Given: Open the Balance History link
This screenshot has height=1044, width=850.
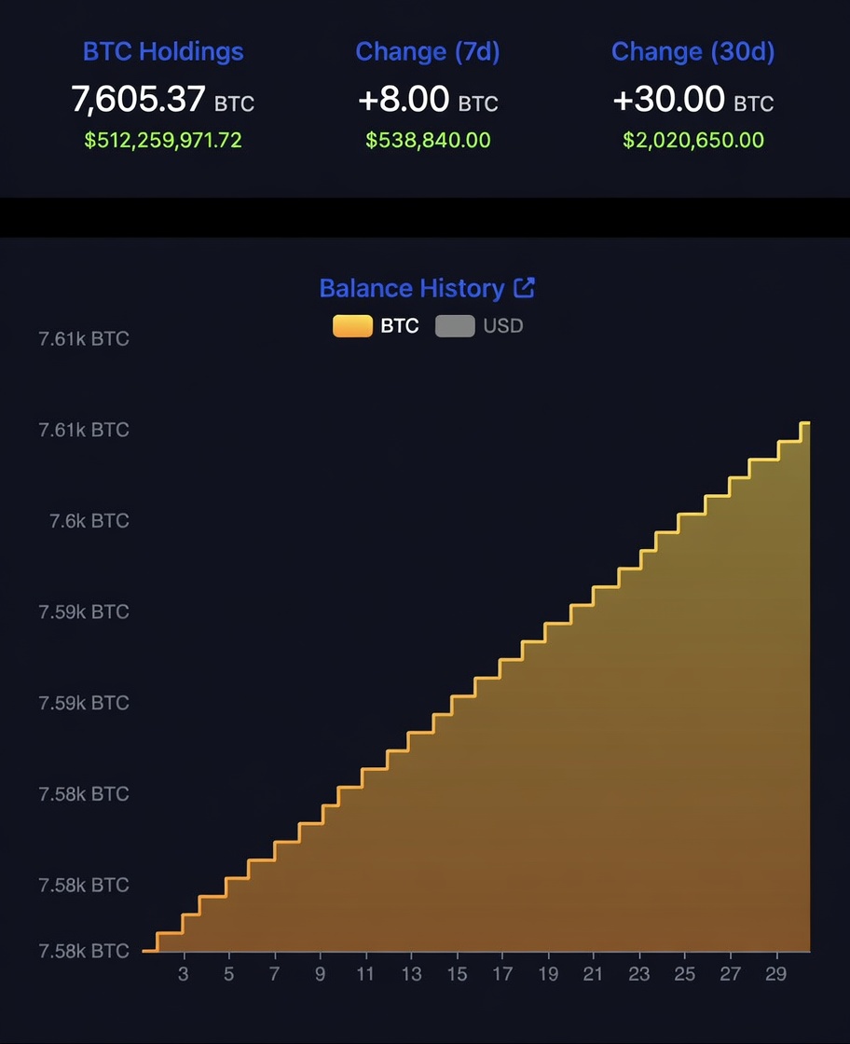Looking at the screenshot, I should pos(411,288).
